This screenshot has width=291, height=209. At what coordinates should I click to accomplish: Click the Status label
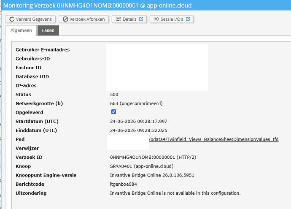(x=23, y=95)
